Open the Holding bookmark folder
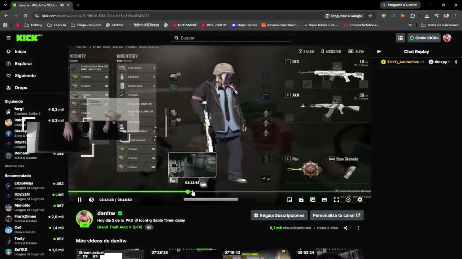The height and width of the screenshot is (259, 462). point(33,25)
